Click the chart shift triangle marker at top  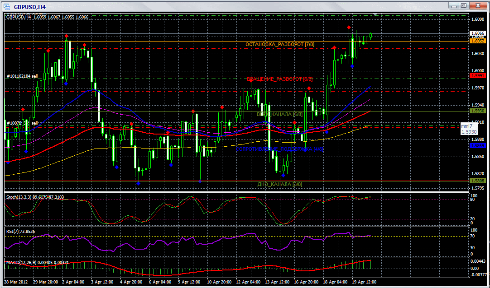[x=375, y=14]
